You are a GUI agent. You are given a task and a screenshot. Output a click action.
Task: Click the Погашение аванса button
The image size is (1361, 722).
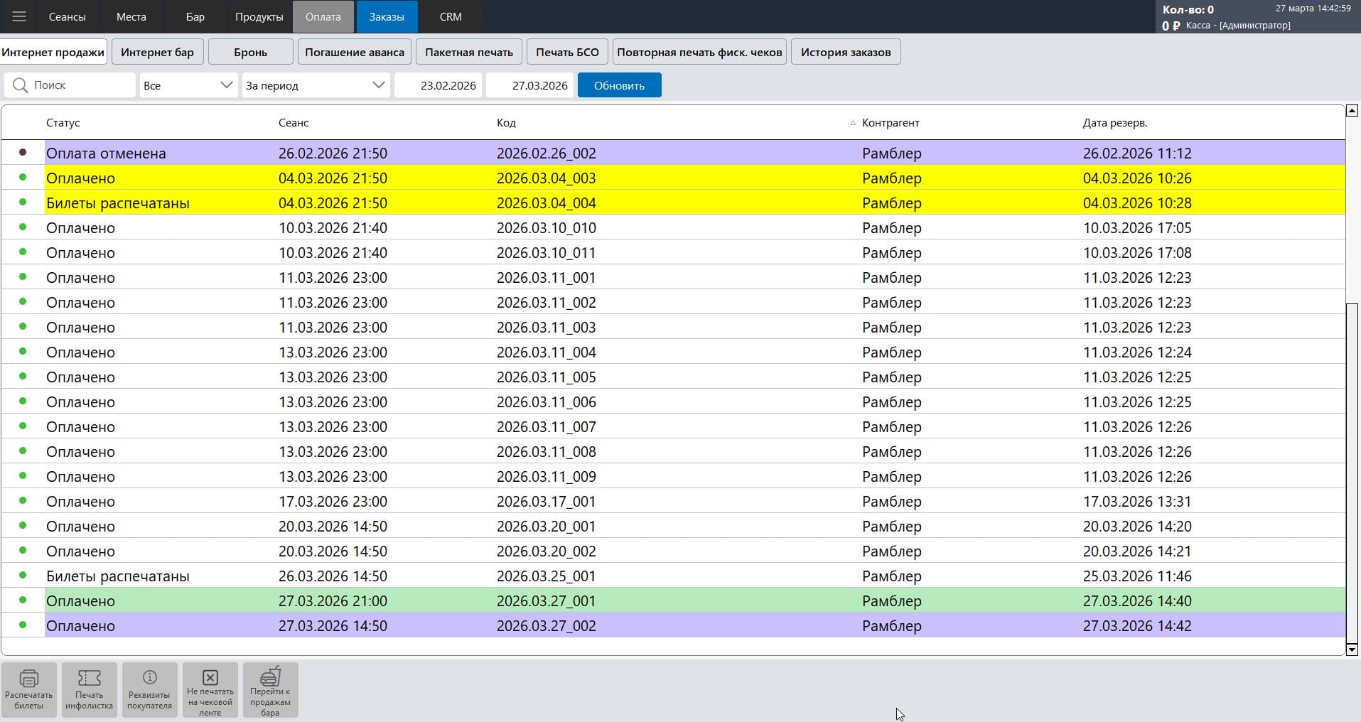click(354, 52)
